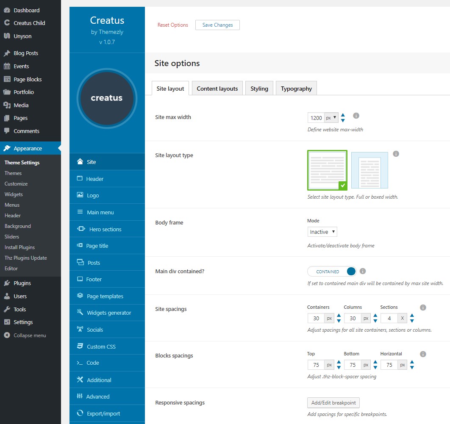
Task: Click the Unyson icon in admin sidebar
Action: (7, 36)
